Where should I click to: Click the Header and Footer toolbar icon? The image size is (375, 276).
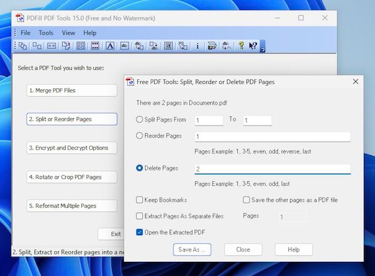coord(95,46)
